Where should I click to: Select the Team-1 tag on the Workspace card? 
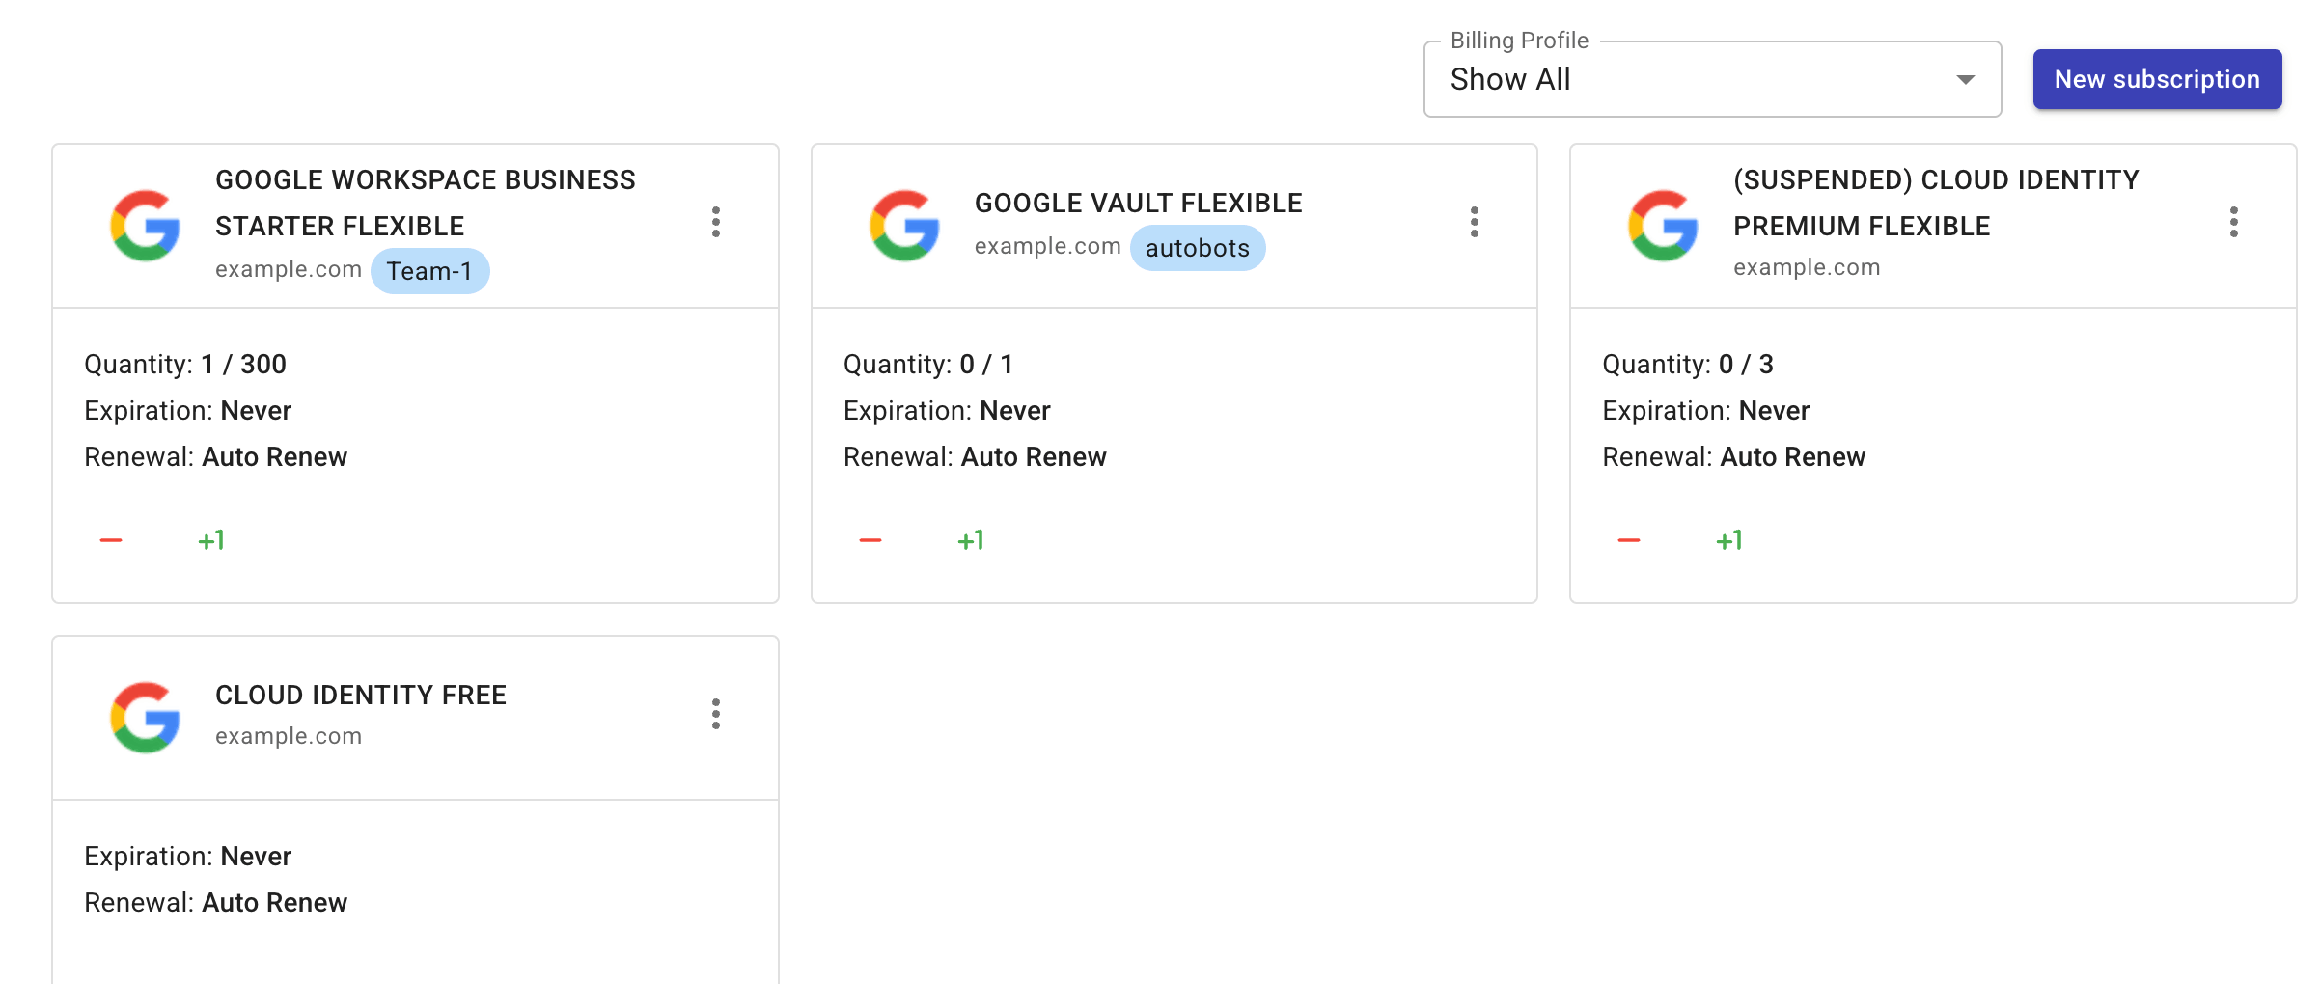(430, 271)
